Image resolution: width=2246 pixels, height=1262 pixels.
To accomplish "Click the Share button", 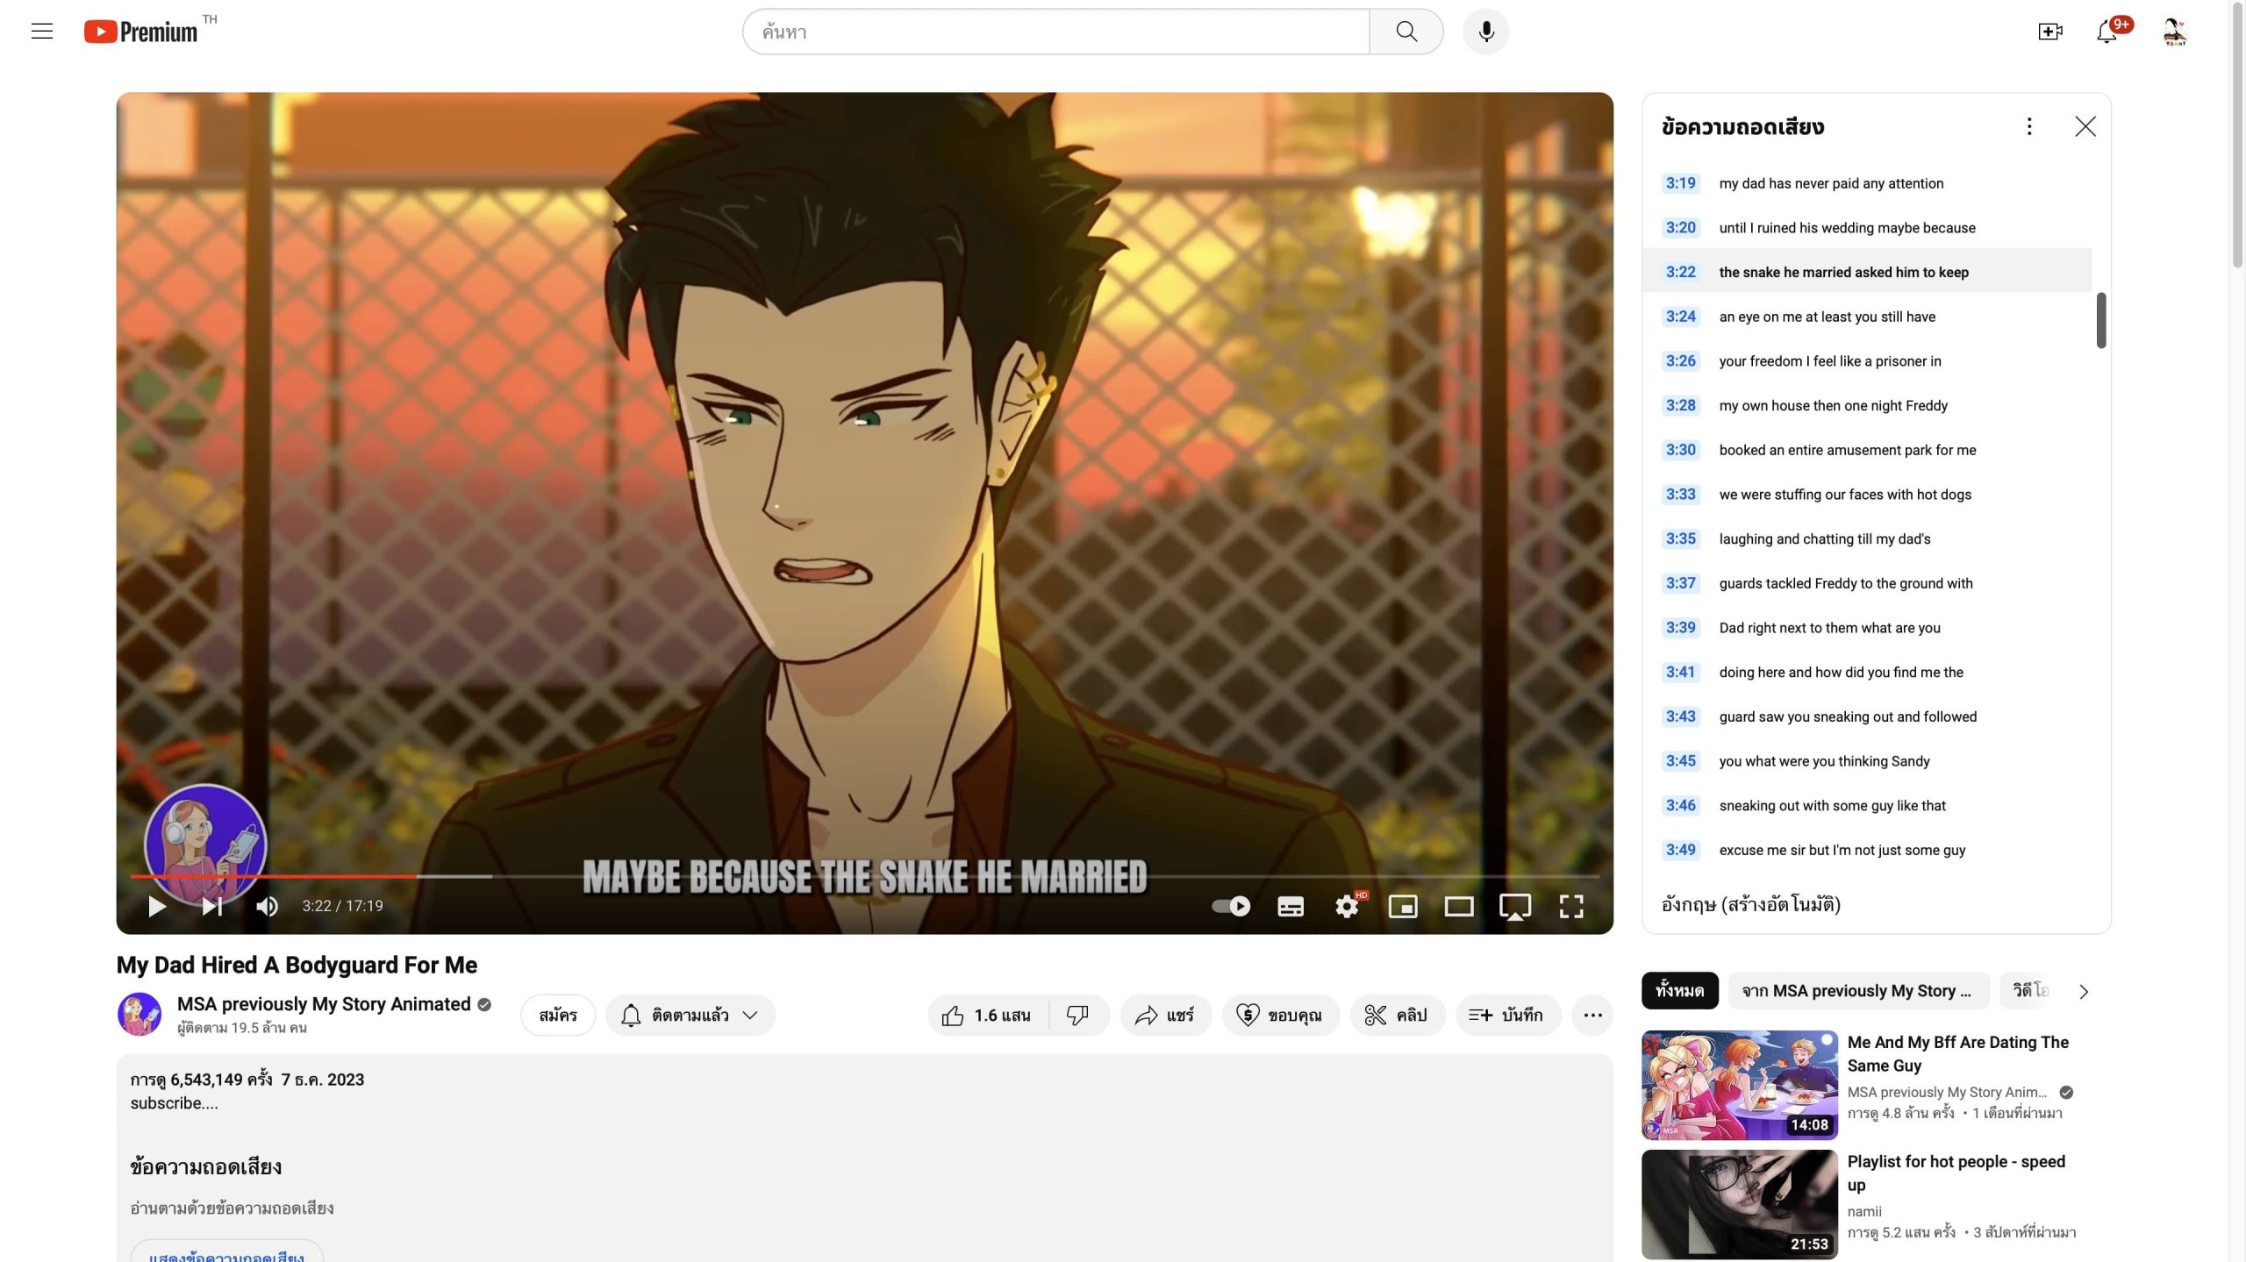I will [1164, 1015].
